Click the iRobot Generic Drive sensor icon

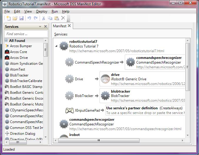point(105,79)
